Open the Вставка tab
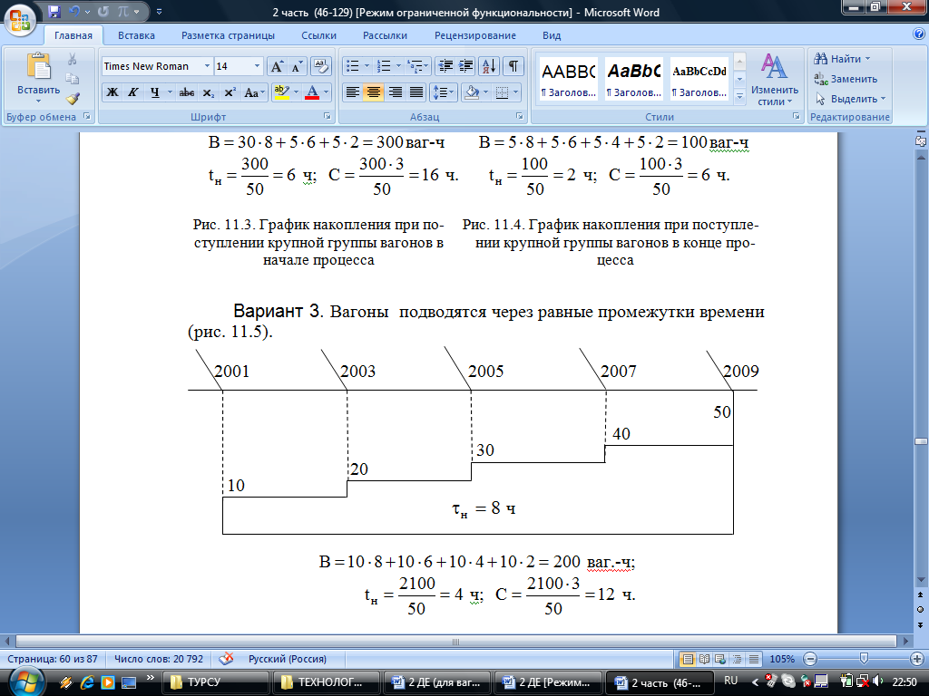This screenshot has height=696, width=929. tap(136, 35)
